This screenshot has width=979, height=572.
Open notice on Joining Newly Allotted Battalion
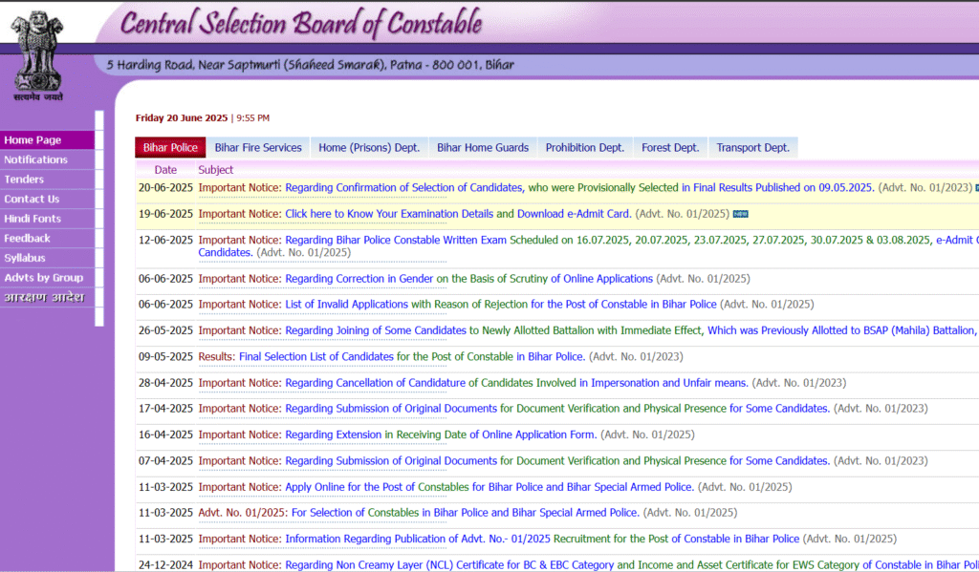pyautogui.click(x=632, y=330)
